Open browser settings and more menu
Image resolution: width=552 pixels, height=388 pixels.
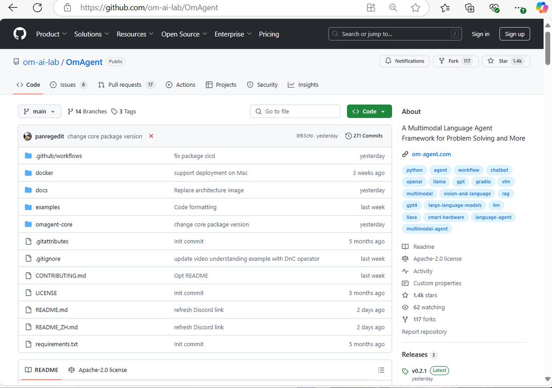tap(519, 8)
